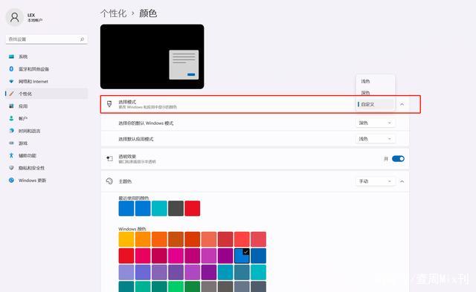Pick the teal recently used color
This screenshot has height=292, width=476.
pyautogui.click(x=159, y=208)
